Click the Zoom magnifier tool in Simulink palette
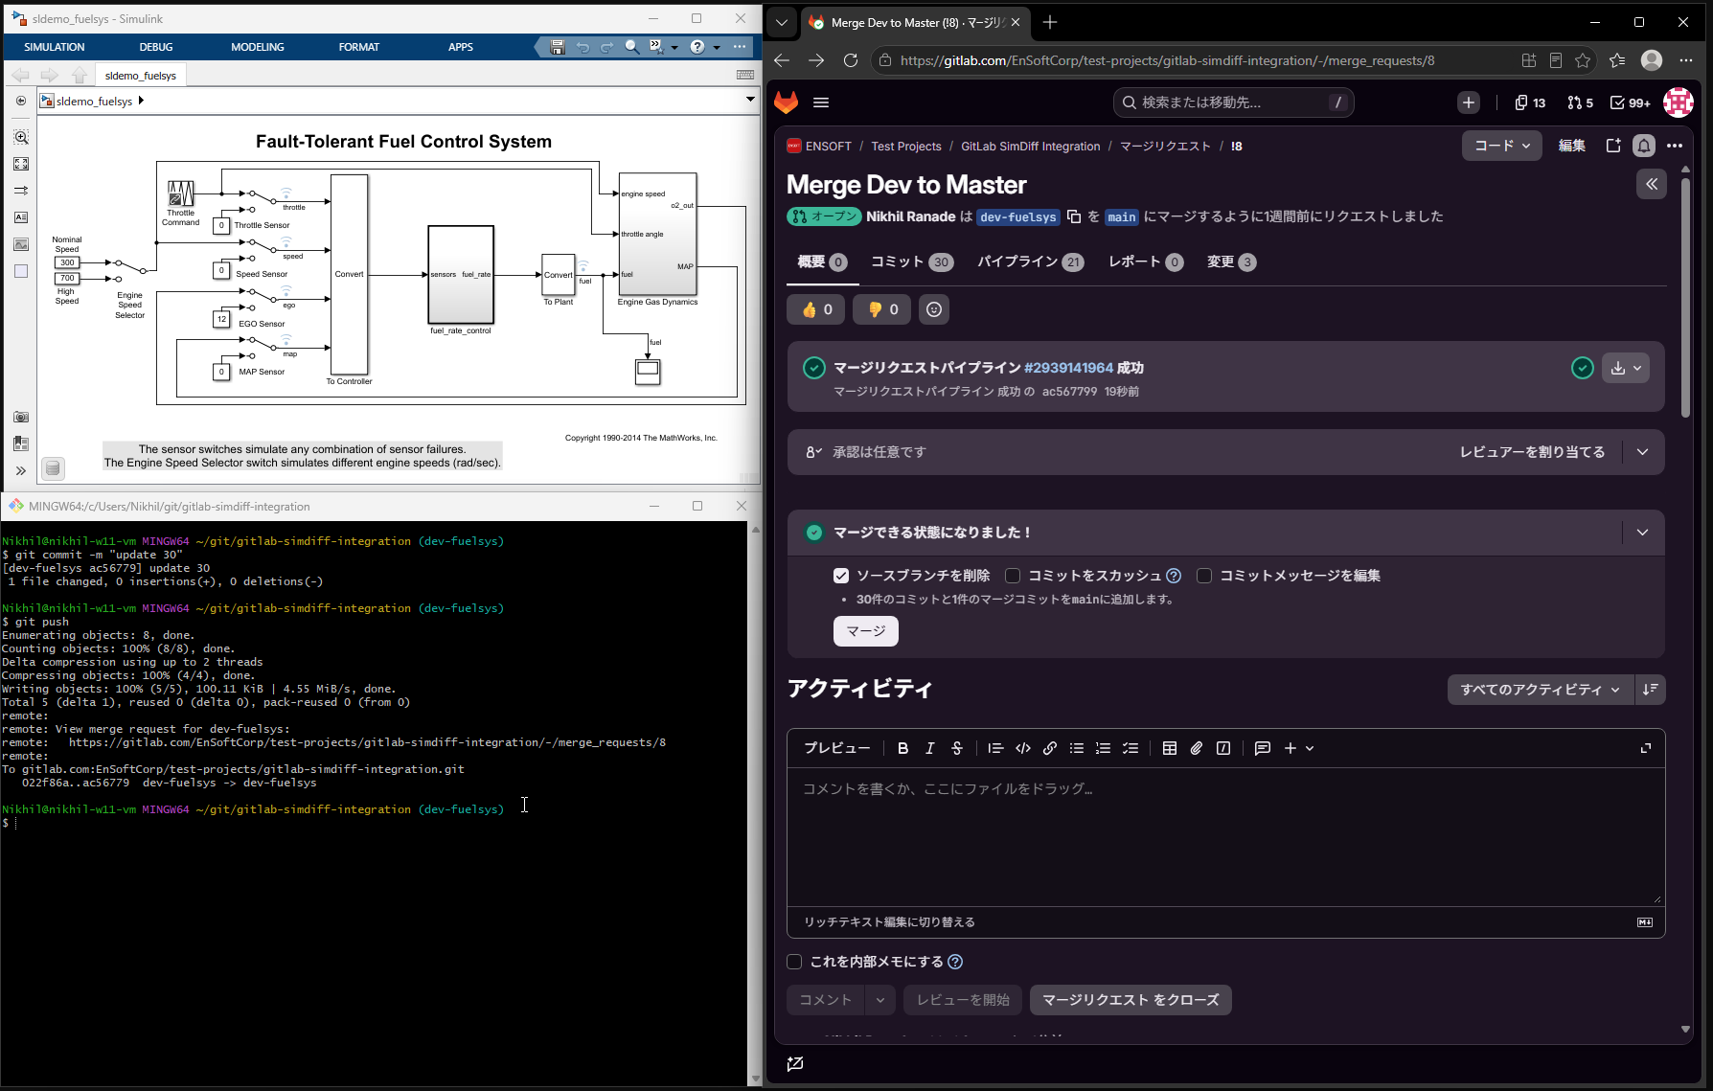Image resolution: width=1713 pixels, height=1091 pixels. tap(21, 137)
